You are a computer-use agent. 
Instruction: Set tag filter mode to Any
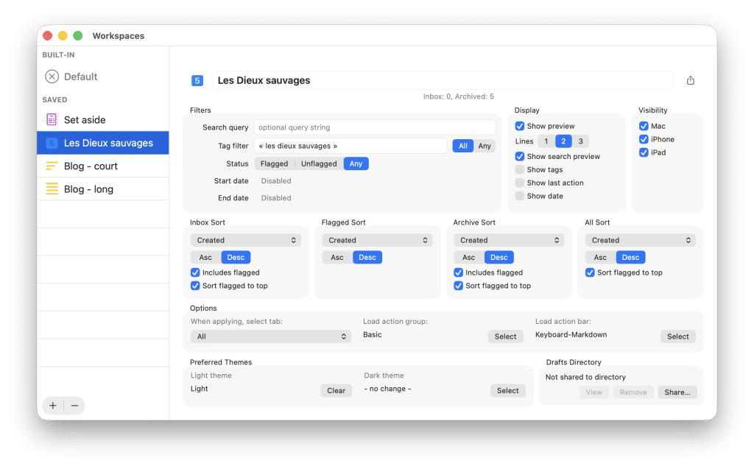[x=485, y=146]
